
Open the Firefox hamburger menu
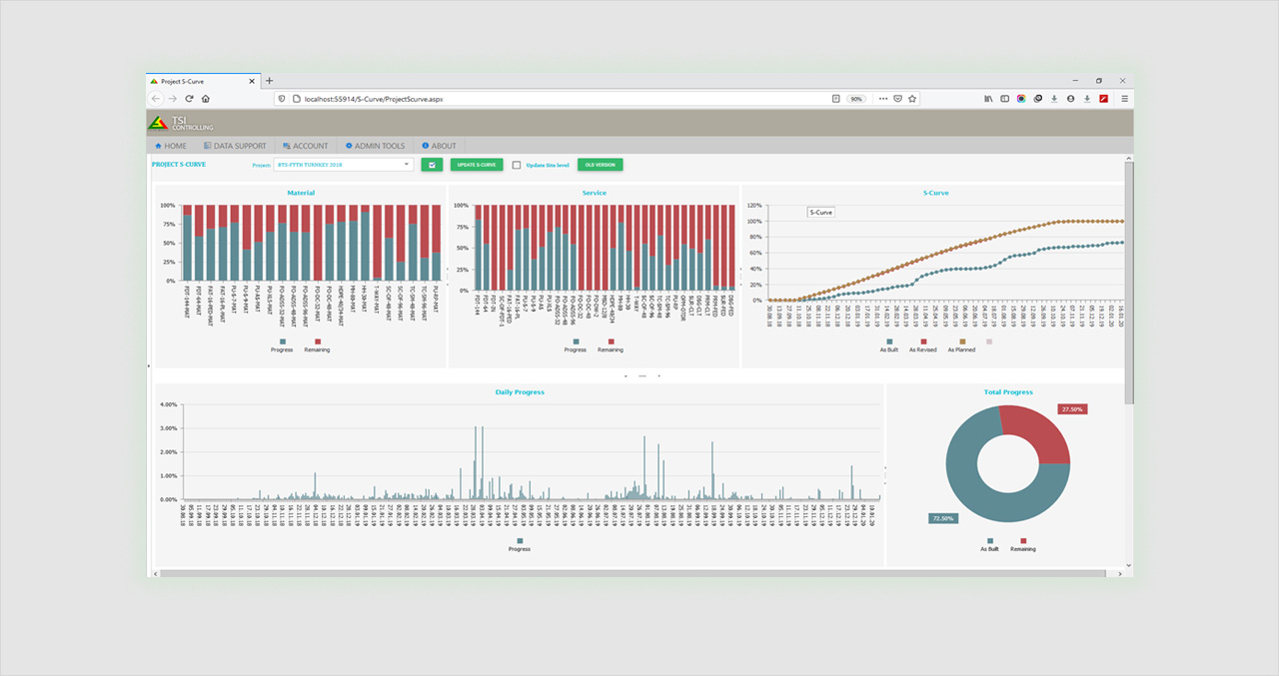1124,99
